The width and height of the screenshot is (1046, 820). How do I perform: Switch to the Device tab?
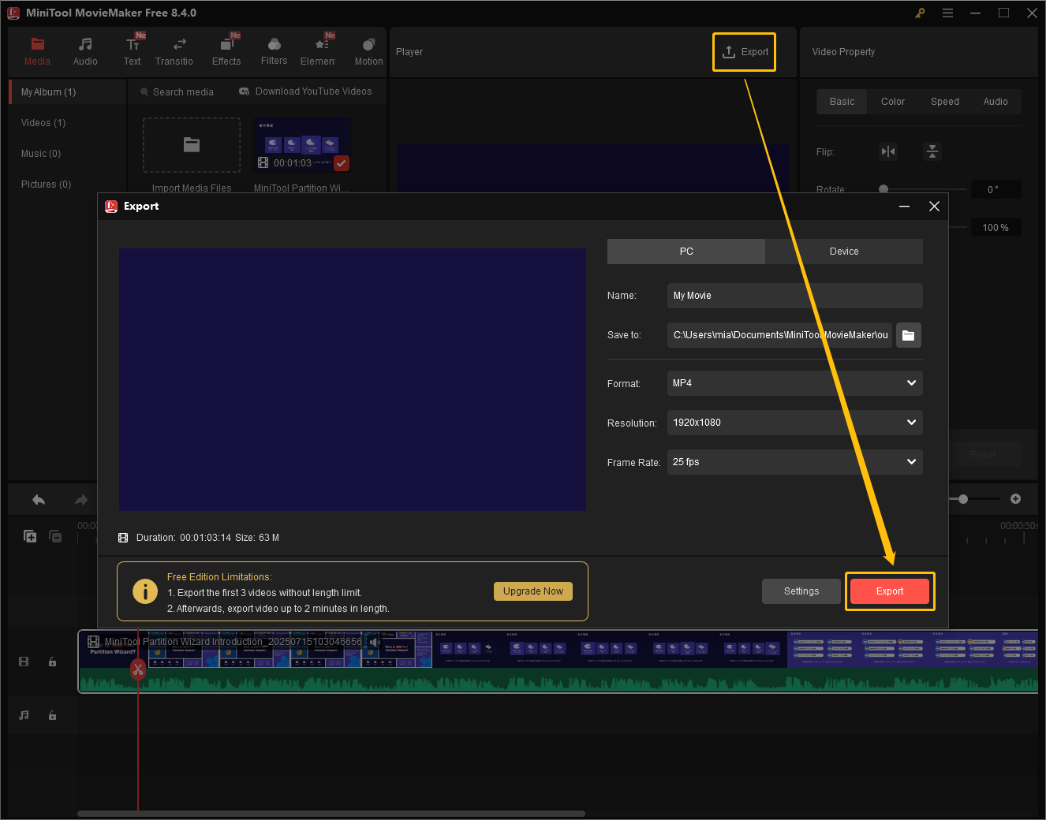click(844, 251)
